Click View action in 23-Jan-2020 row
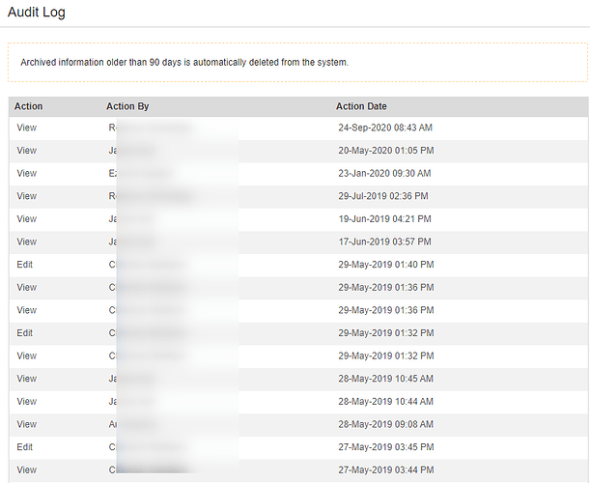This screenshot has width=590, height=483. (27, 174)
